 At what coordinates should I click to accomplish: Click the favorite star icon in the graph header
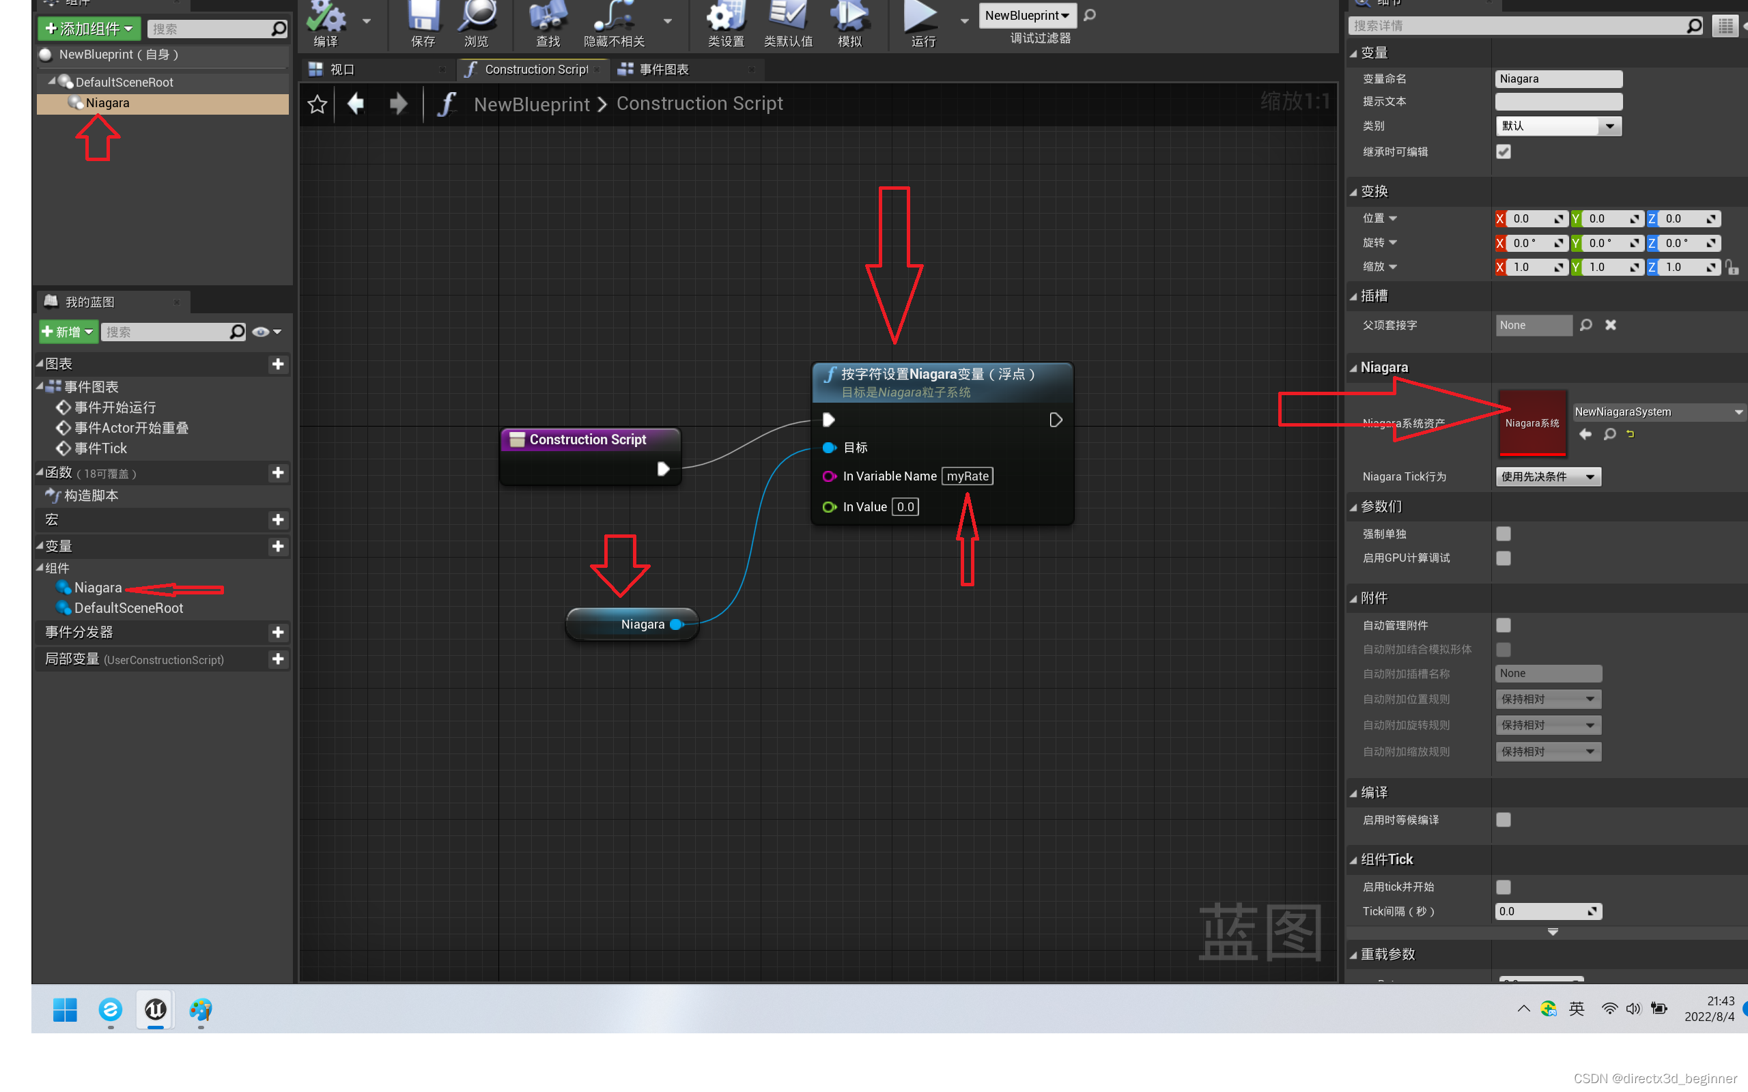coord(317,104)
